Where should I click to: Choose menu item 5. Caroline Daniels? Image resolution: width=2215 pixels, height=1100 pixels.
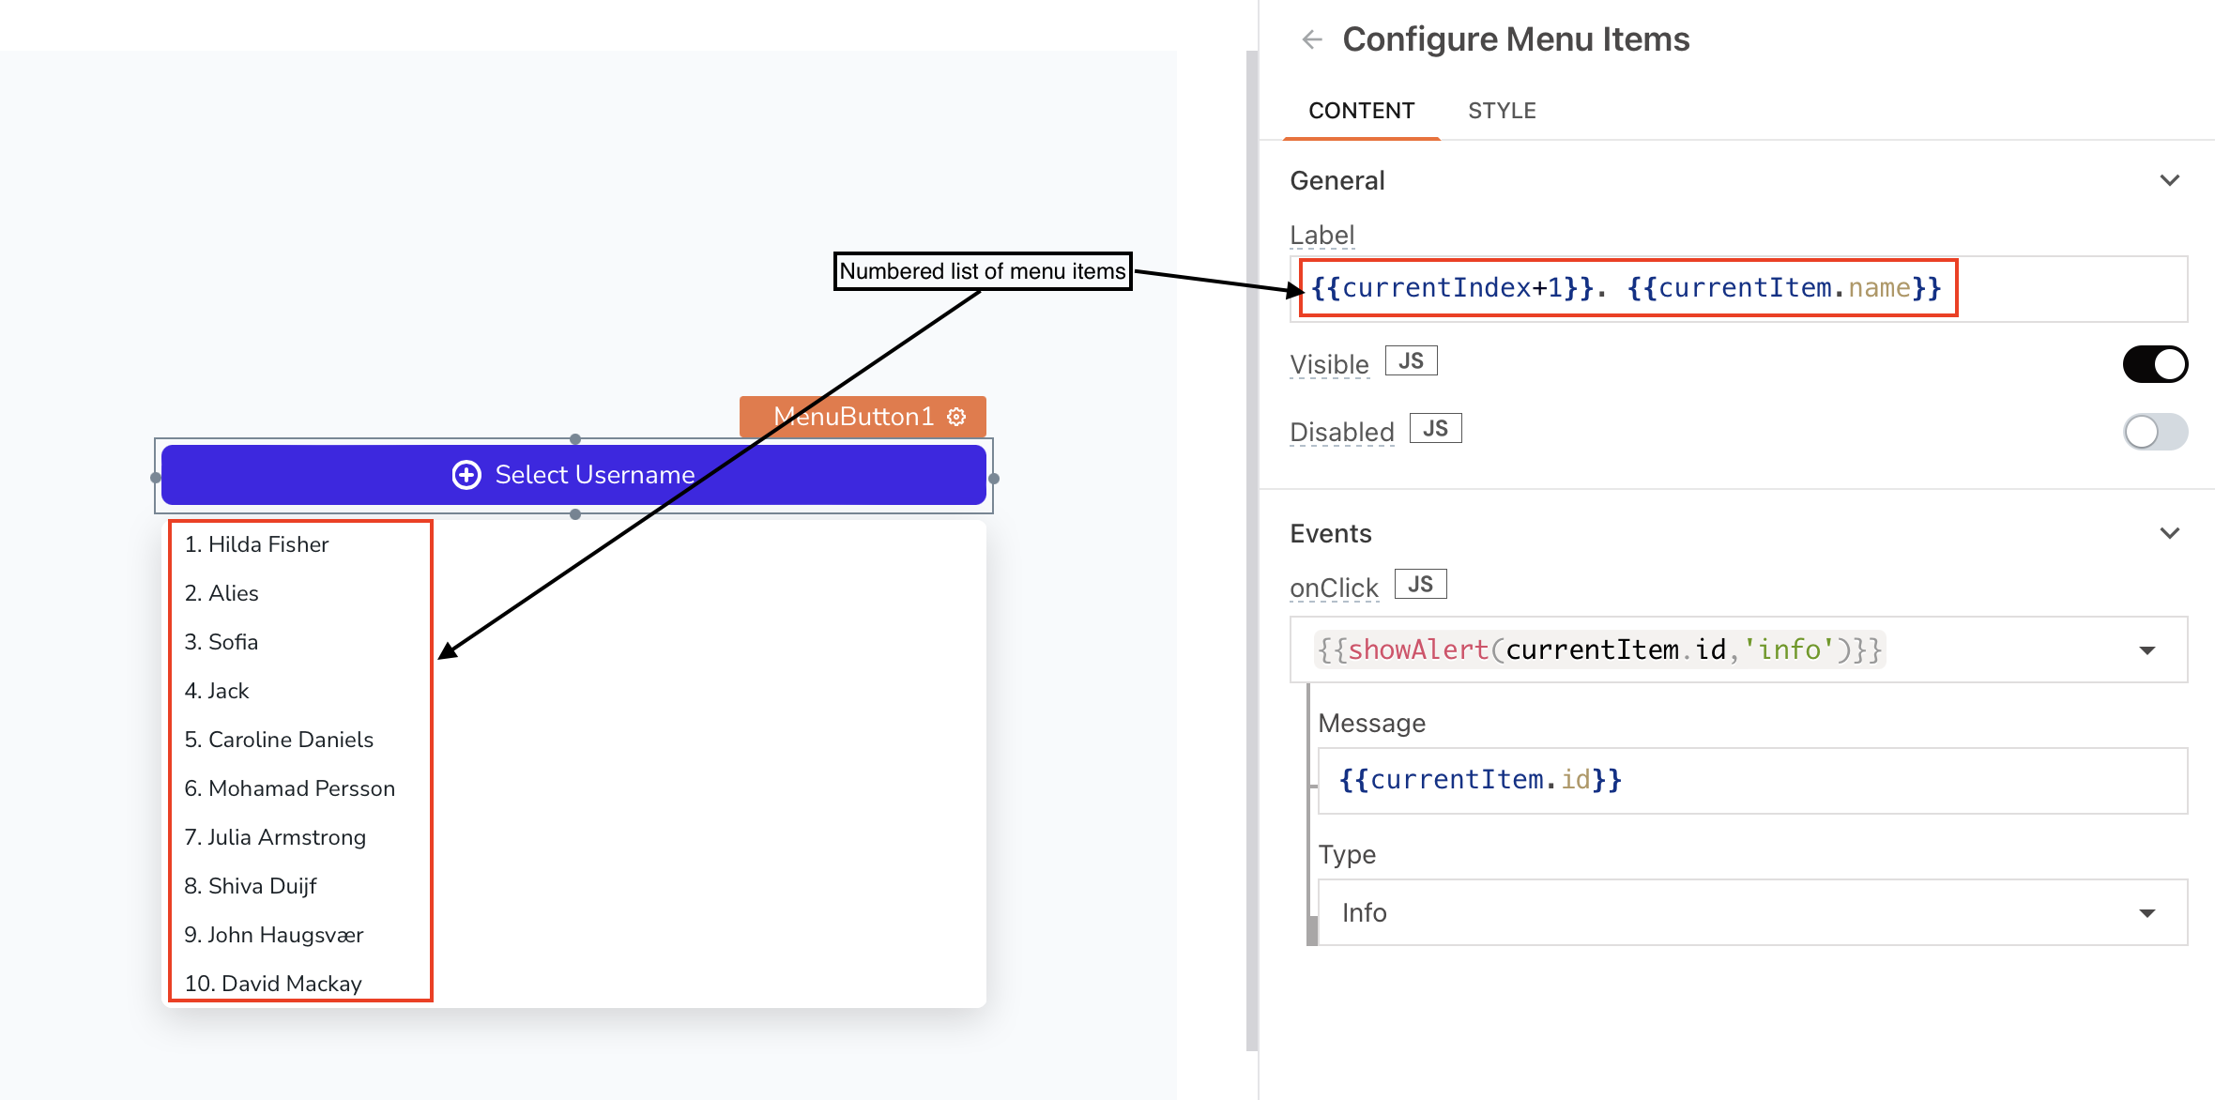click(279, 740)
